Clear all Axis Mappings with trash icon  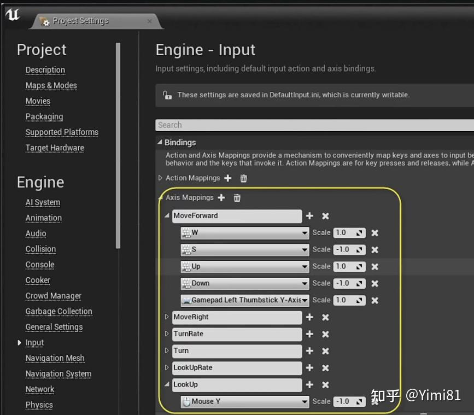237,198
